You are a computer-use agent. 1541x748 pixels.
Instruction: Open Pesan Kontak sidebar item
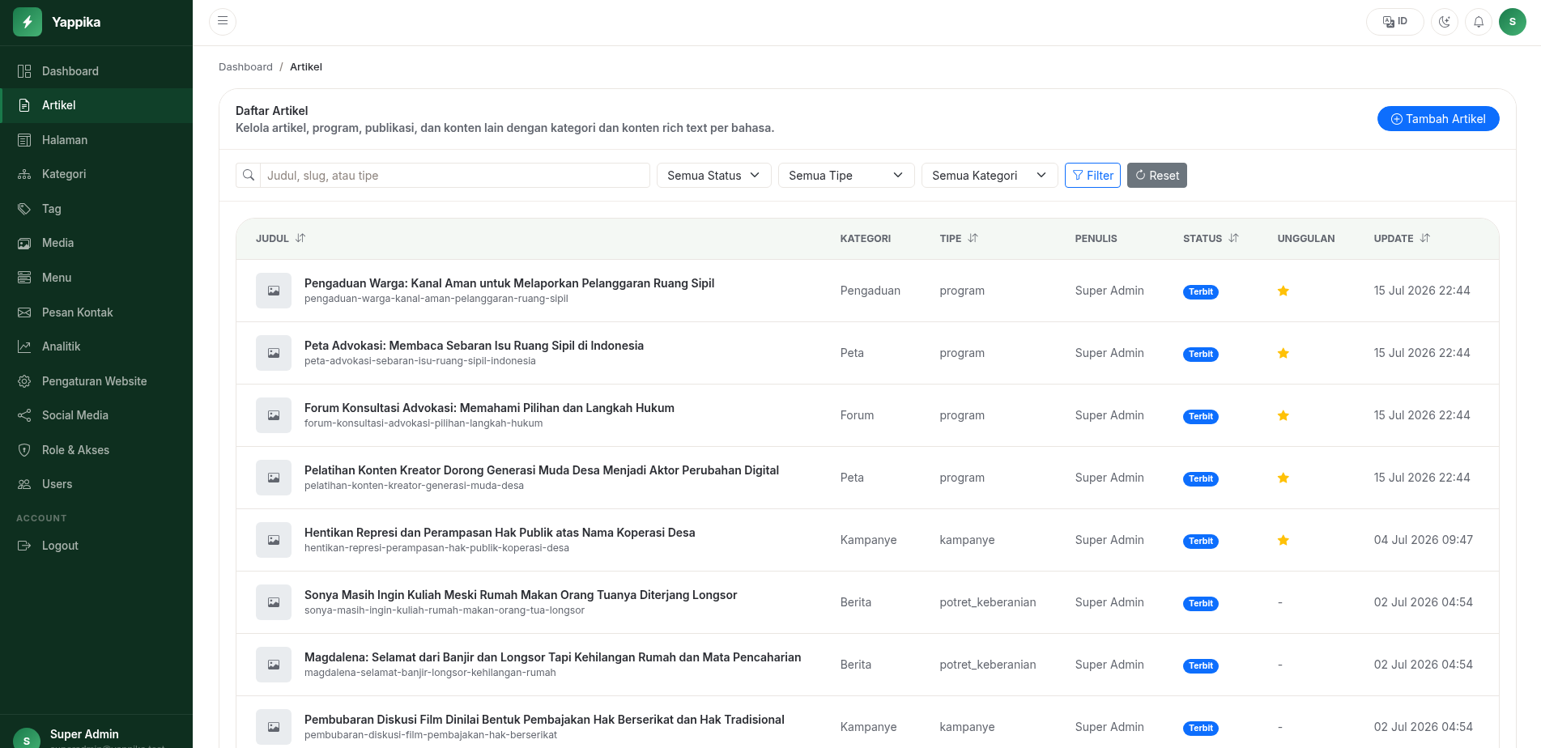(96, 312)
